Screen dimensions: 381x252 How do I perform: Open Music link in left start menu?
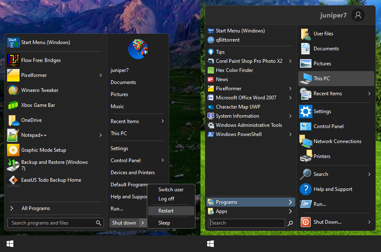(x=117, y=106)
